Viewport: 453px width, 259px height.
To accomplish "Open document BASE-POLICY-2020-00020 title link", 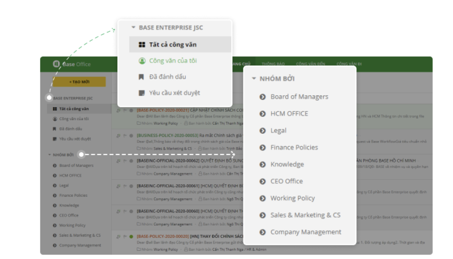I will pyautogui.click(x=190, y=236).
